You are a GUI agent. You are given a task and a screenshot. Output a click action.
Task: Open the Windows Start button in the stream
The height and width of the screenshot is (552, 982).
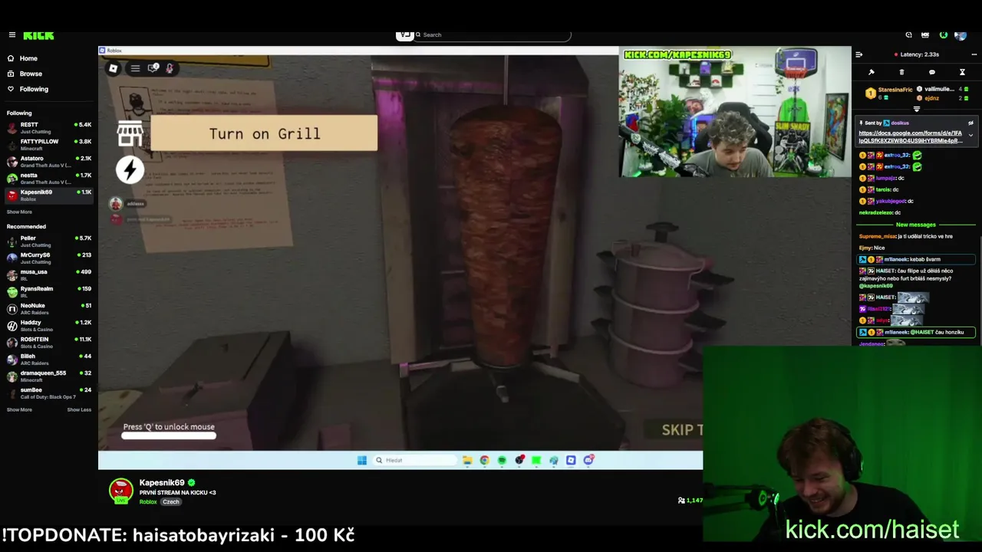362,460
